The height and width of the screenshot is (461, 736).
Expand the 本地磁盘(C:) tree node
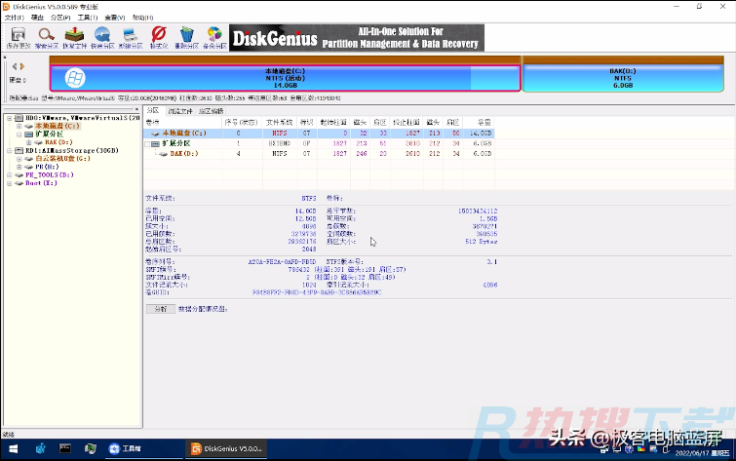tap(19, 126)
